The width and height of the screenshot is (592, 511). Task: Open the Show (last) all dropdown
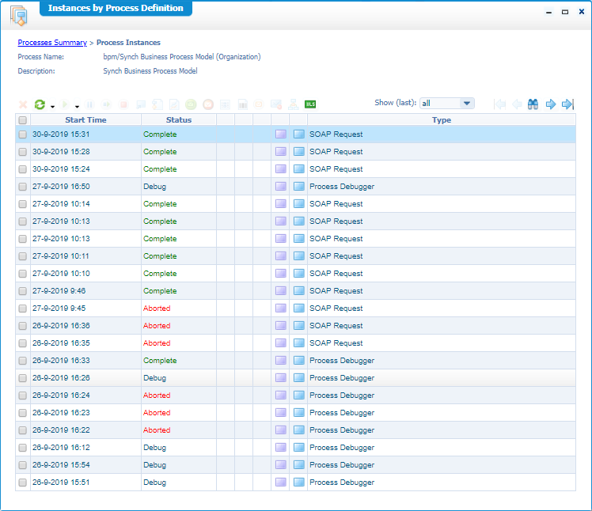(x=447, y=103)
